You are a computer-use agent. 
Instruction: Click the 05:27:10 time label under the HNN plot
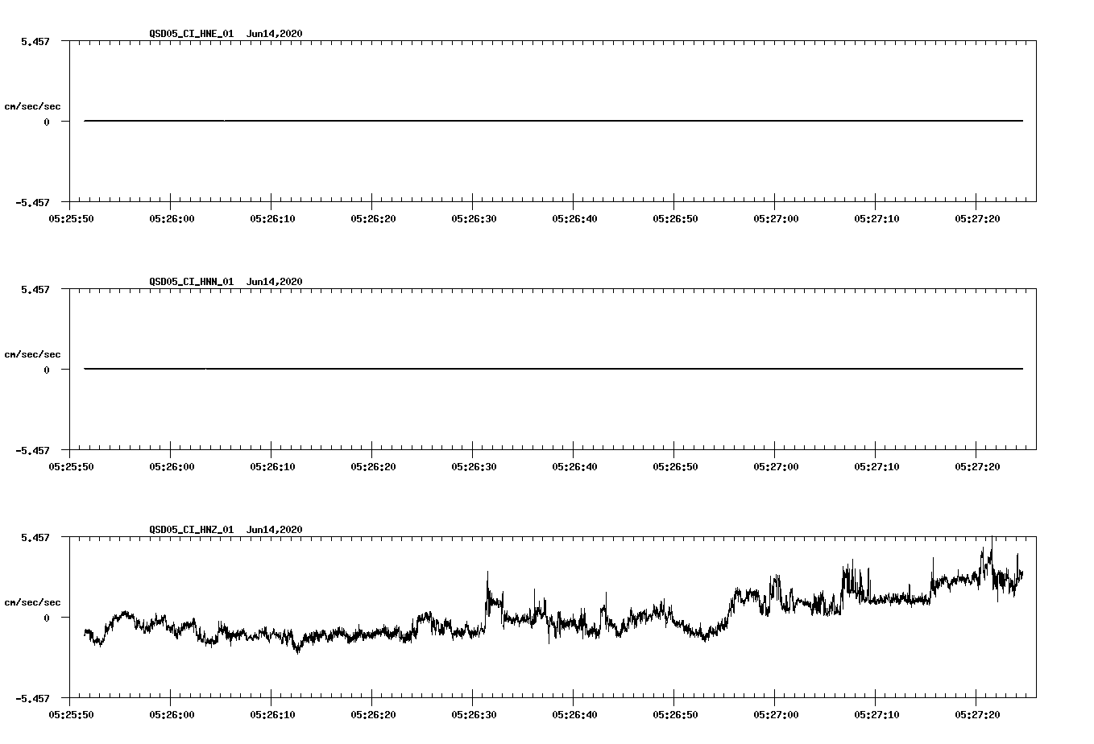pos(876,466)
